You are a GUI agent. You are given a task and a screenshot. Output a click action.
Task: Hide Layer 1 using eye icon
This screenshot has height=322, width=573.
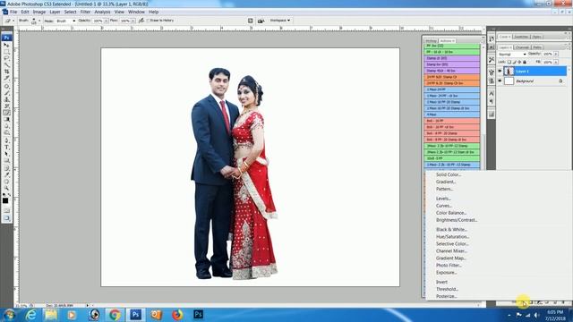pos(500,72)
